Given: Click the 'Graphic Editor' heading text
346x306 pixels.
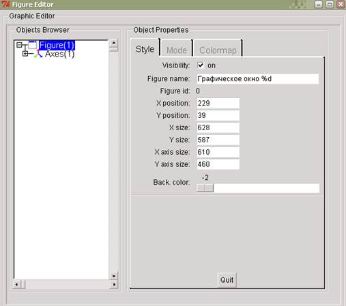Looking at the screenshot, I should pos(32,16).
